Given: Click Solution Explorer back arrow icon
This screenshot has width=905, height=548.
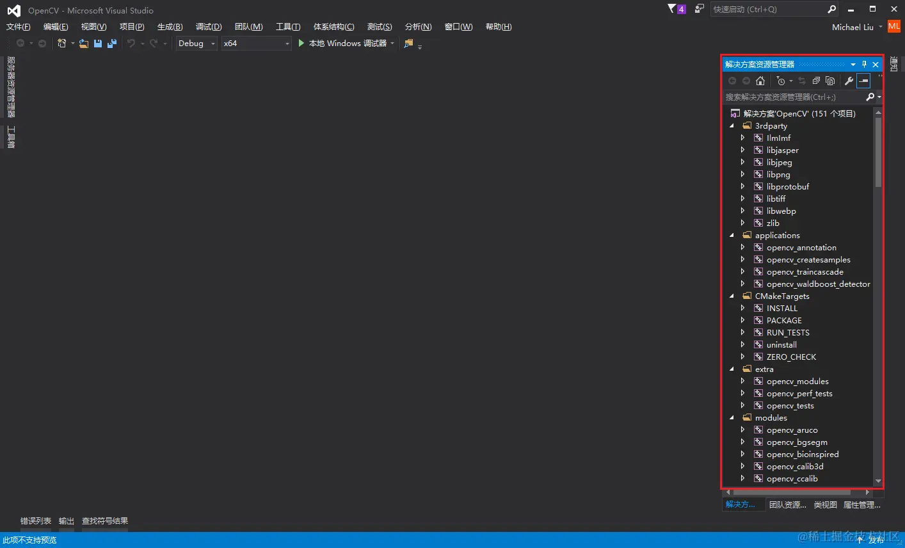Looking at the screenshot, I should click(x=732, y=81).
